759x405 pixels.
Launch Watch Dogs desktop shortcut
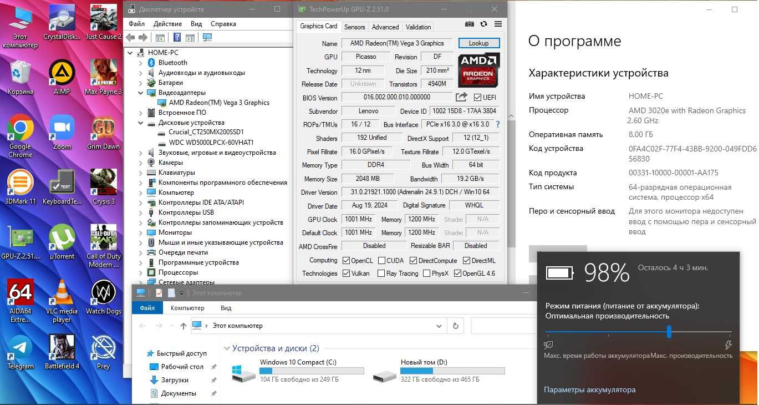[x=103, y=297]
